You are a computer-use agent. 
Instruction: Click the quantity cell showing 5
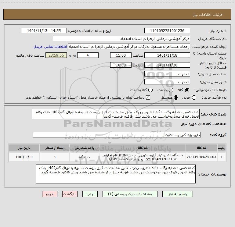(x=55, y=157)
